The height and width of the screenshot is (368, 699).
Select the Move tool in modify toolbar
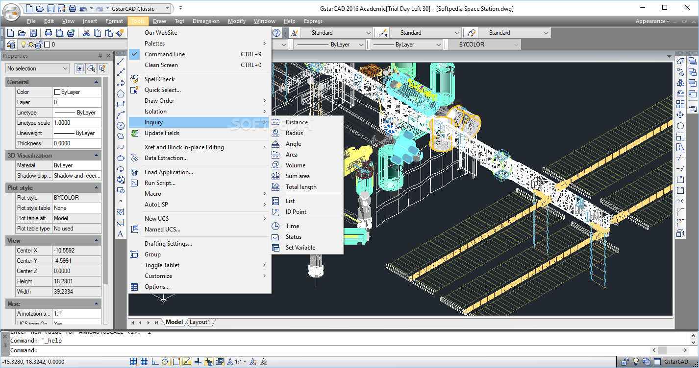pyautogui.click(x=680, y=115)
